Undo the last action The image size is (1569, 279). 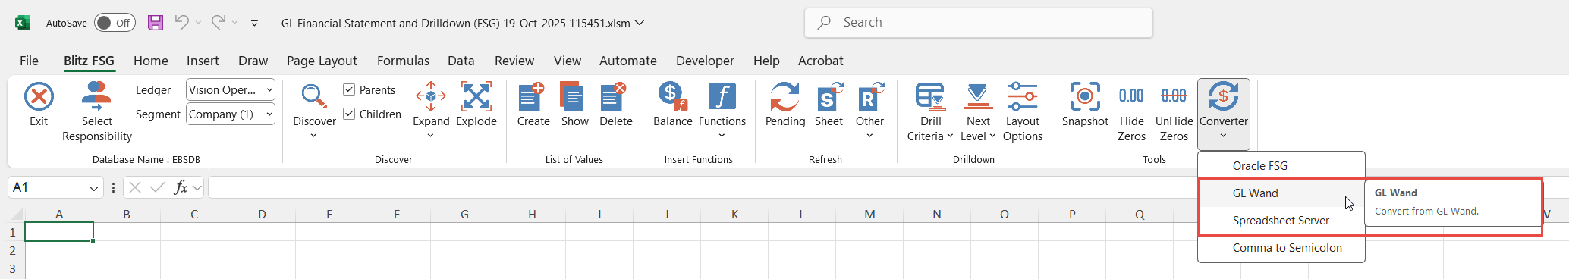[x=181, y=23]
